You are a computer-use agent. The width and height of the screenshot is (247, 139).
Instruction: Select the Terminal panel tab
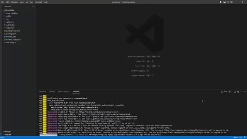pos(76,92)
